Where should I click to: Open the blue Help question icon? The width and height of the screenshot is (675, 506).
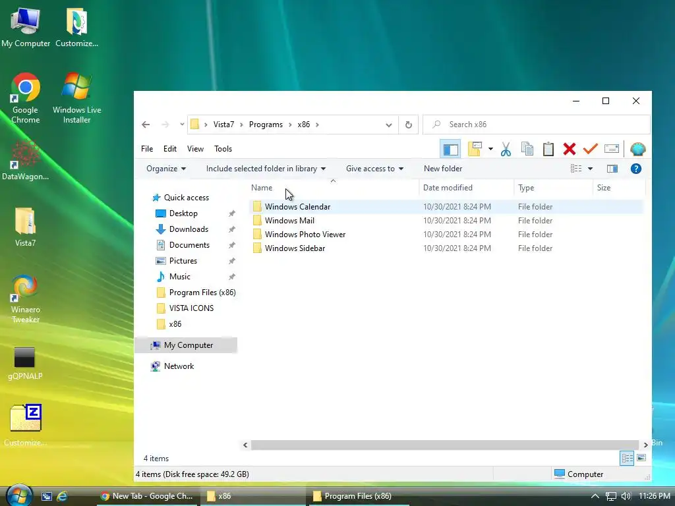(x=636, y=169)
